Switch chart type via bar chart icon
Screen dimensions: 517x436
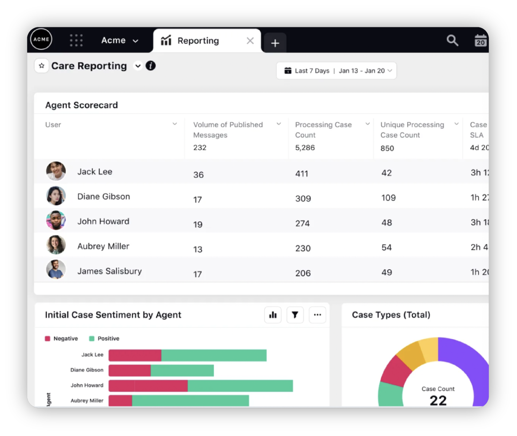tap(273, 315)
